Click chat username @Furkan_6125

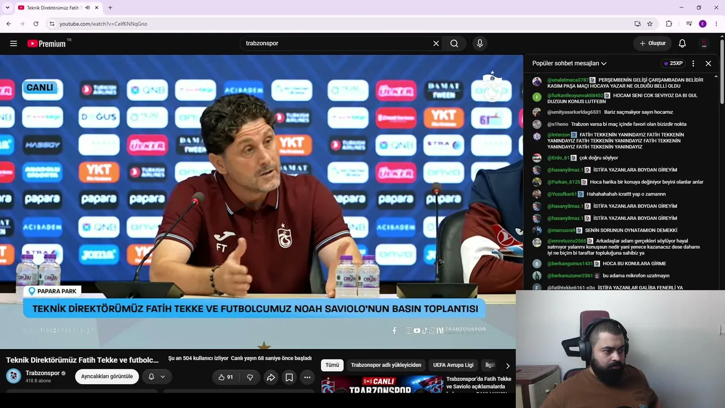(x=564, y=182)
